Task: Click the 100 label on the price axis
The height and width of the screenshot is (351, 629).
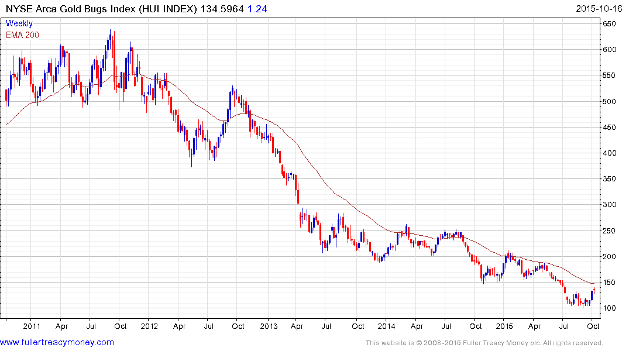Action: click(x=610, y=308)
